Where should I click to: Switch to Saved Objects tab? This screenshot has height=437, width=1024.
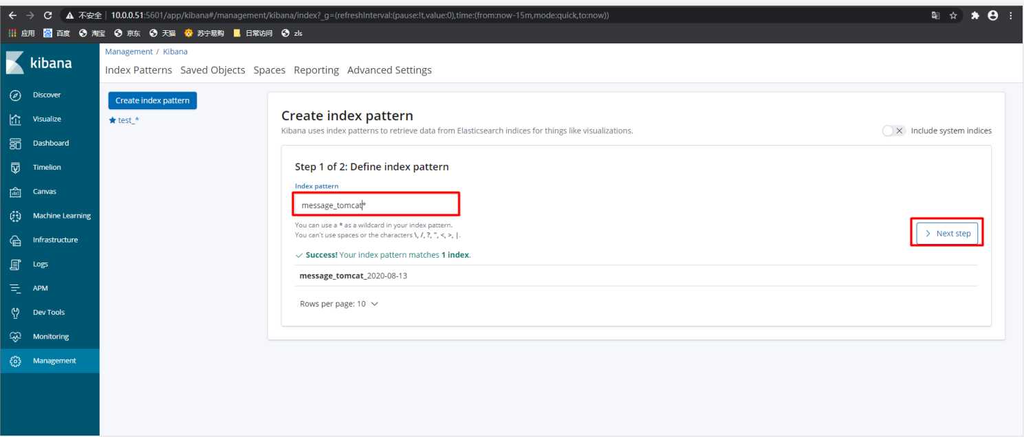(213, 70)
